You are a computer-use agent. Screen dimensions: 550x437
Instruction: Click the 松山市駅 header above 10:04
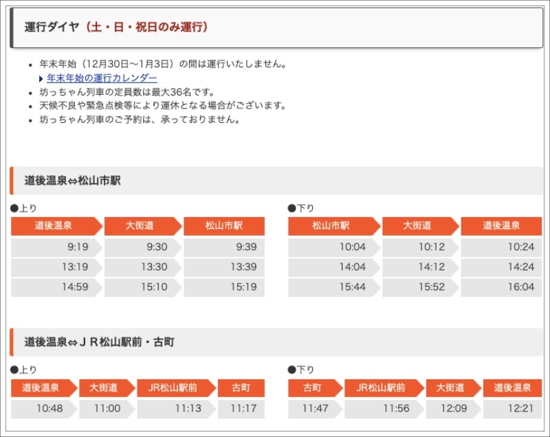point(334,226)
